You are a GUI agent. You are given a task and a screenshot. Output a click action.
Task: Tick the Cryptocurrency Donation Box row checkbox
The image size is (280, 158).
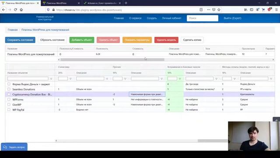click(9, 94)
